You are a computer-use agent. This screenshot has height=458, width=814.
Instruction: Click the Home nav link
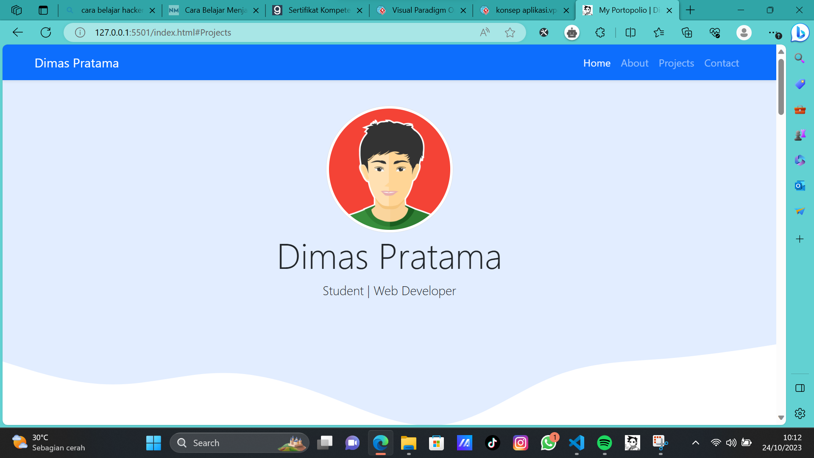tap(597, 63)
